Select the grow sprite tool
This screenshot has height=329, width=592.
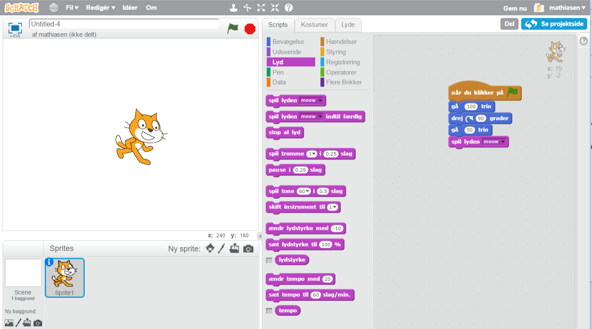tap(261, 8)
